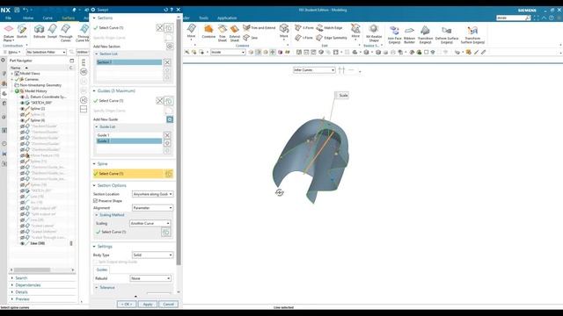Select the Extend Sheet tool
Image resolution: width=563 pixels, height=316 pixels.
235,33
